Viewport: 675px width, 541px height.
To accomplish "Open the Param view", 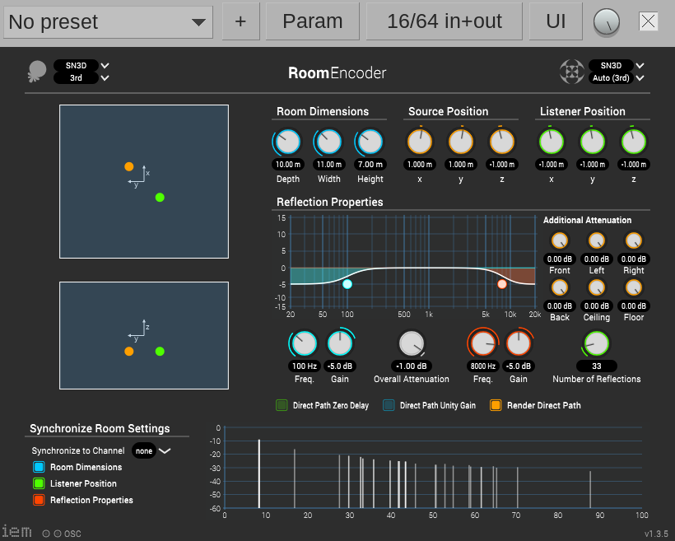I will click(x=313, y=22).
